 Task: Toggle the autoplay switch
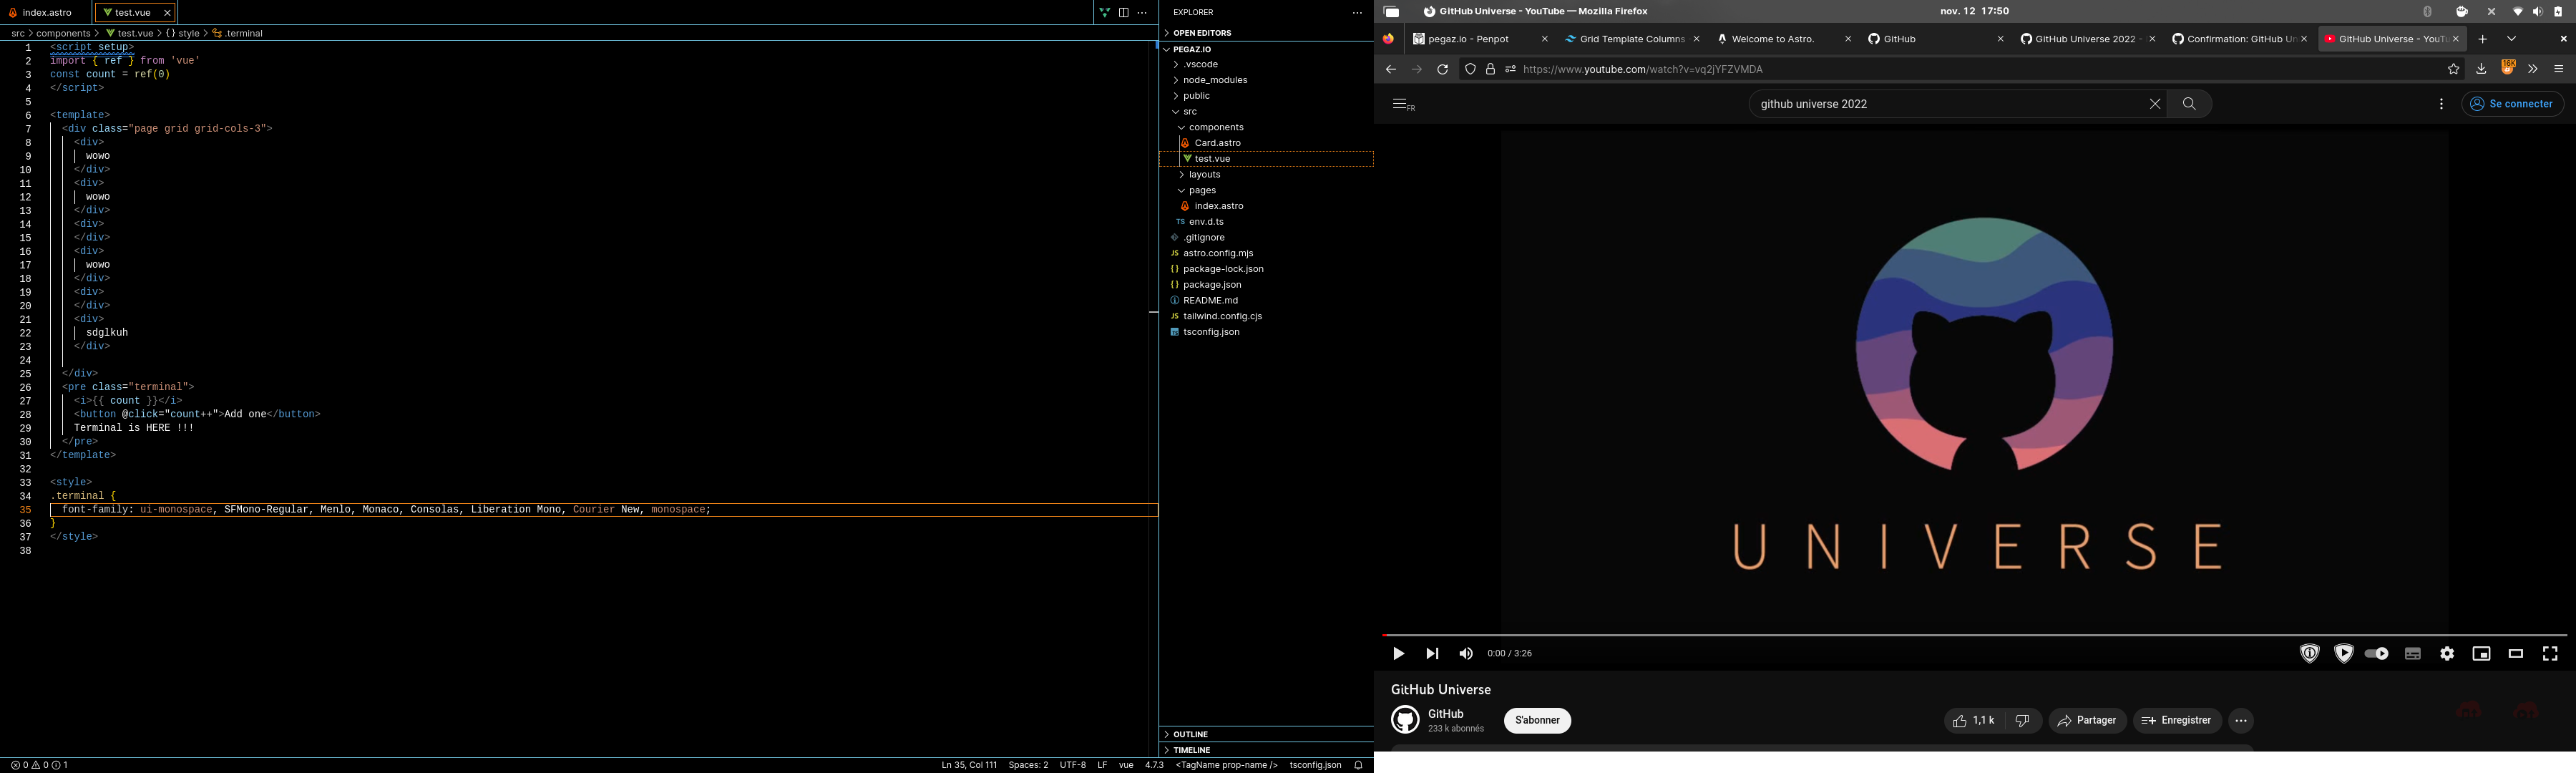(2377, 653)
